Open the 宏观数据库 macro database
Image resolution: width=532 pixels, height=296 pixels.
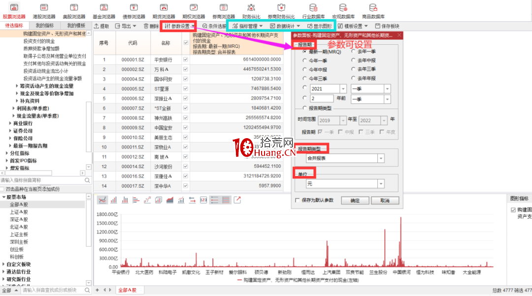point(343,11)
